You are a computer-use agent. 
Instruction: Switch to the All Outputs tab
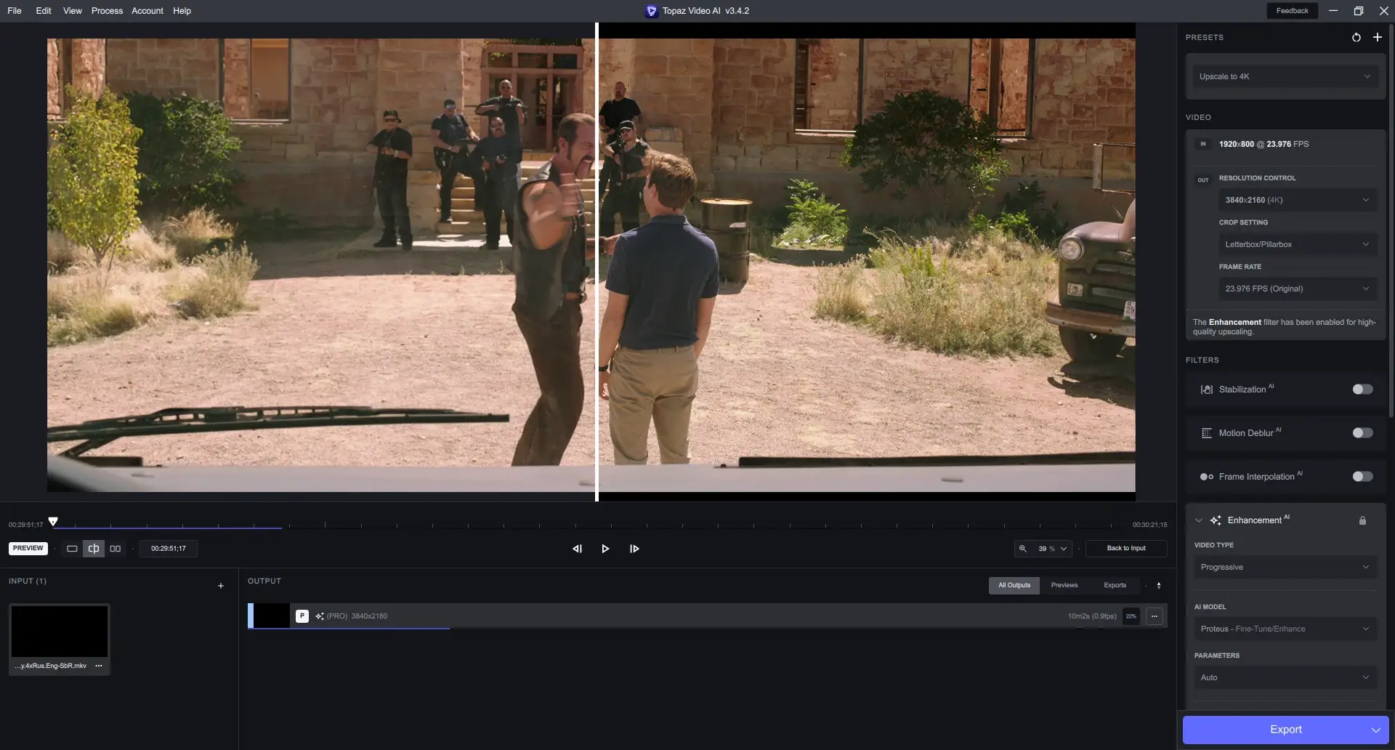1014,585
